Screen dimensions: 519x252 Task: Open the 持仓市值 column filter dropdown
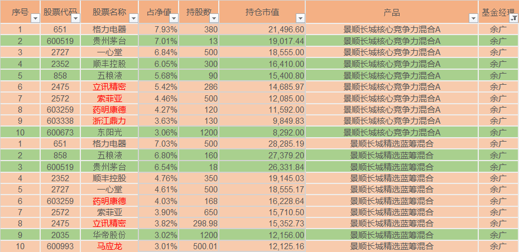point(300,18)
